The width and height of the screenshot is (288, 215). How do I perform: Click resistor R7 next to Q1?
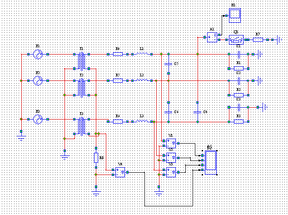(258, 40)
